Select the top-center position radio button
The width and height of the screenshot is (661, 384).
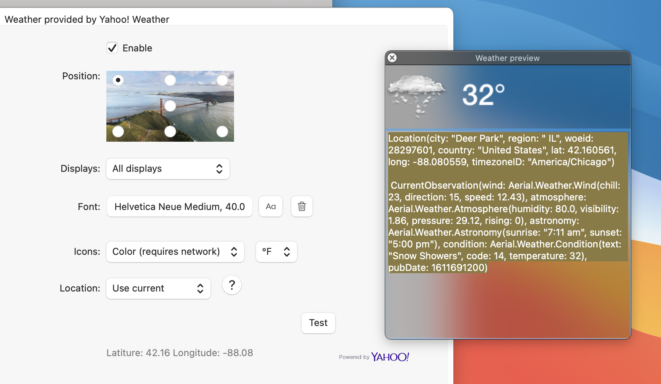(x=170, y=80)
